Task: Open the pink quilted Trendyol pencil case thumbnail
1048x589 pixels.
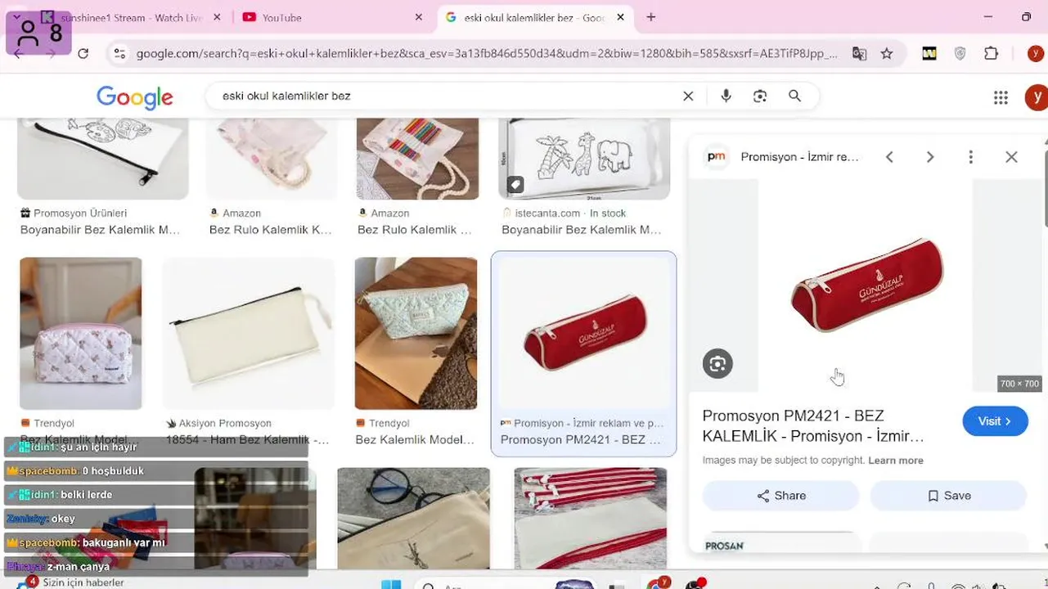Action: pos(81,334)
